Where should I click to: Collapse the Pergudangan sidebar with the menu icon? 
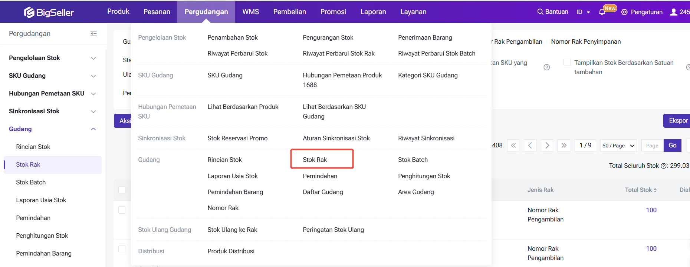coord(93,34)
